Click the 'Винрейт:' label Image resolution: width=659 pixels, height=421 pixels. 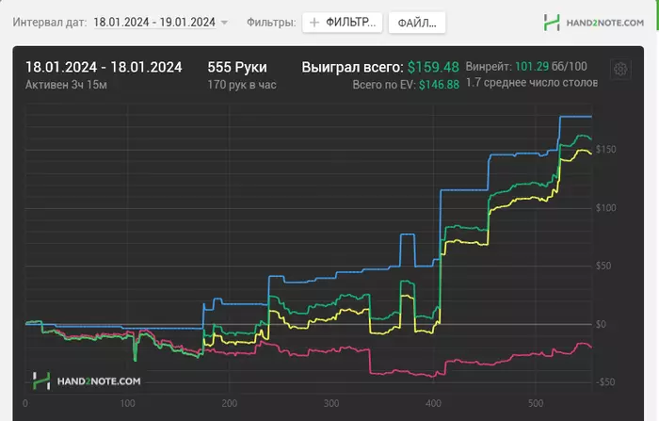(489, 67)
